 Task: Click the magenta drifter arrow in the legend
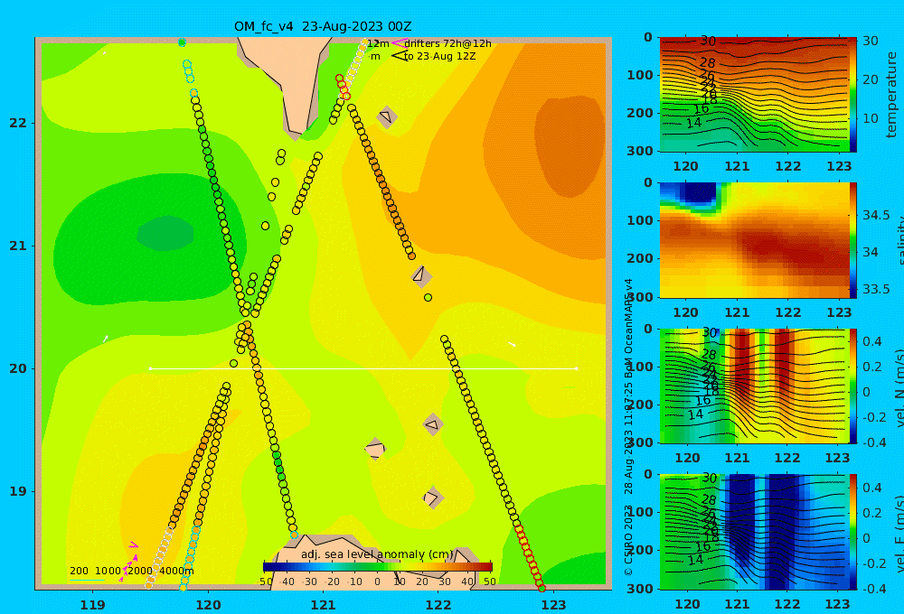[399, 43]
